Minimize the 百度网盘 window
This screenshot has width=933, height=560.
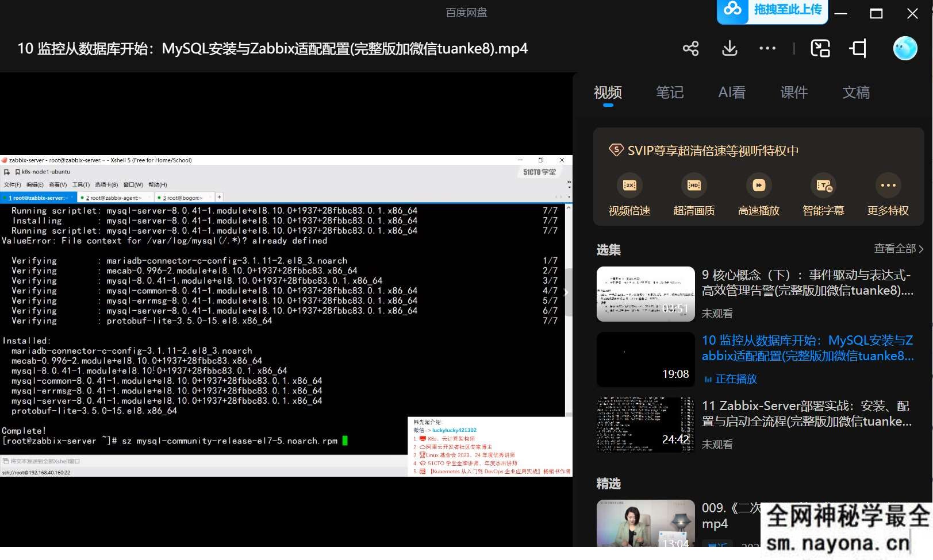coord(841,14)
